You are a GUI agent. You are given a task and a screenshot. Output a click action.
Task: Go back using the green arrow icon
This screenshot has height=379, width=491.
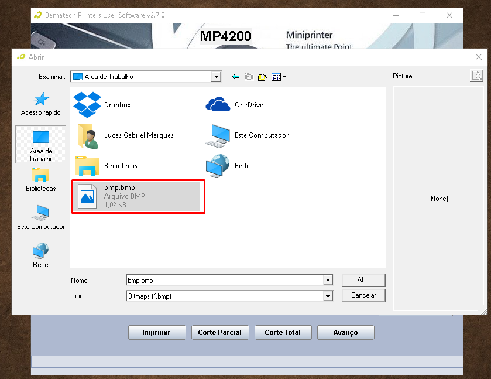click(236, 77)
